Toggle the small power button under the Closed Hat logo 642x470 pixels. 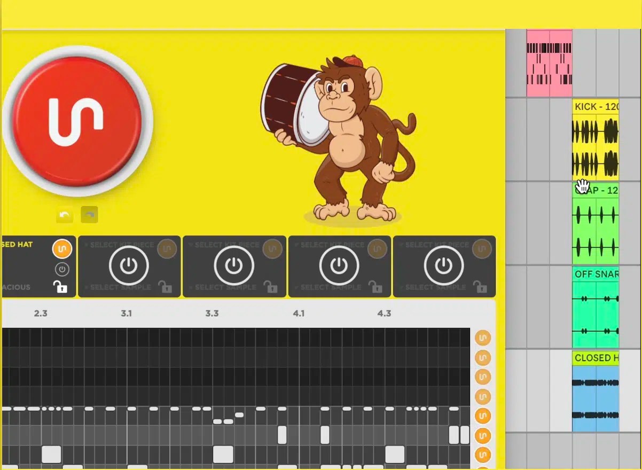[62, 269]
